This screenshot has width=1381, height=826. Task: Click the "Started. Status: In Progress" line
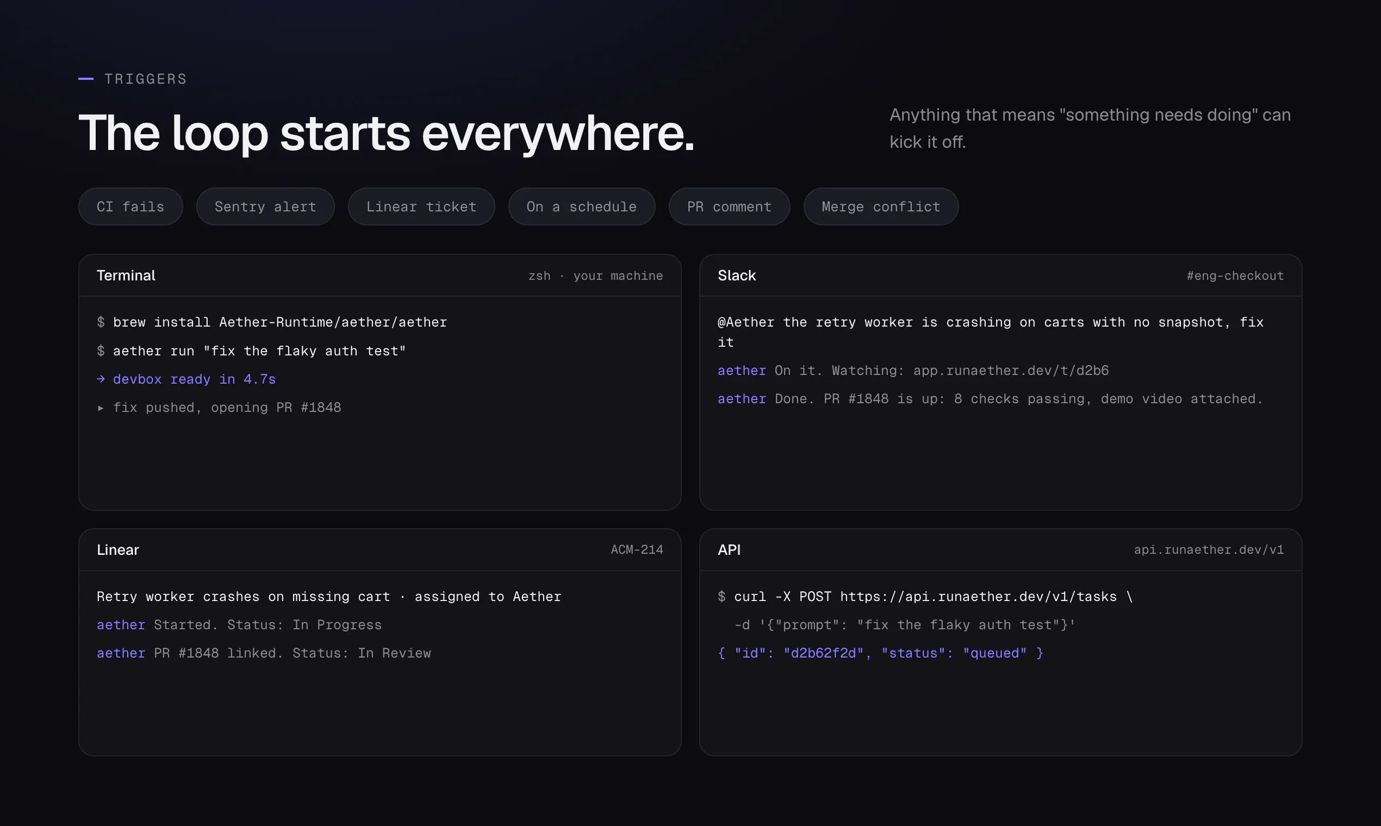239,625
